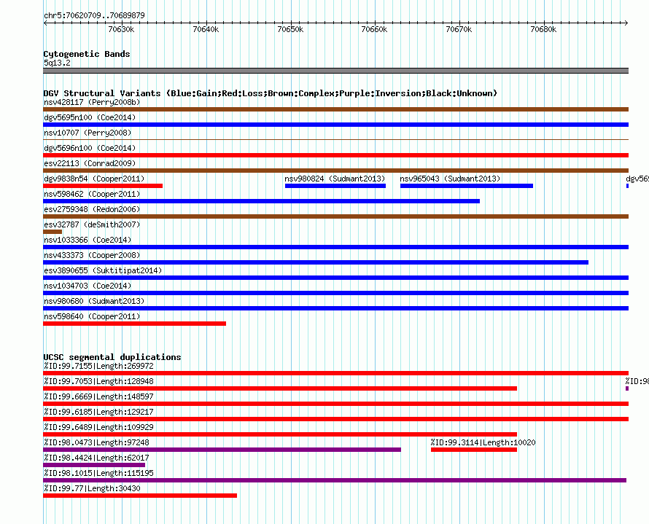Screen dimensions: 649x524
Task: Click the 70640k ruler tick label
Action: (x=206, y=29)
